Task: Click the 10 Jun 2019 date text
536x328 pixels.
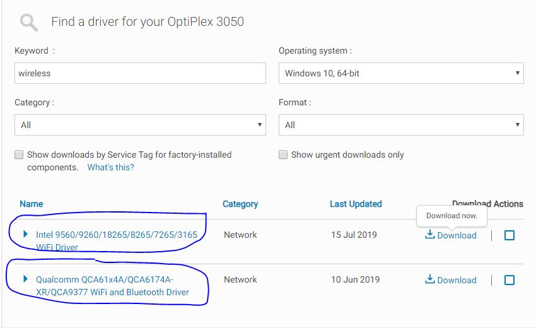Action: [355, 279]
